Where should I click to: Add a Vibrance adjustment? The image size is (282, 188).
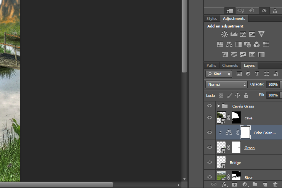click(261, 34)
